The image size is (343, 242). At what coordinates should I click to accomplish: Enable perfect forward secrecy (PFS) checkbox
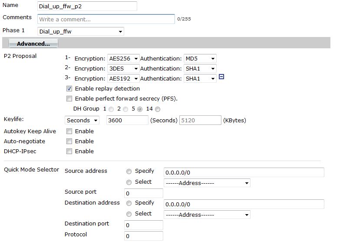coord(69,99)
